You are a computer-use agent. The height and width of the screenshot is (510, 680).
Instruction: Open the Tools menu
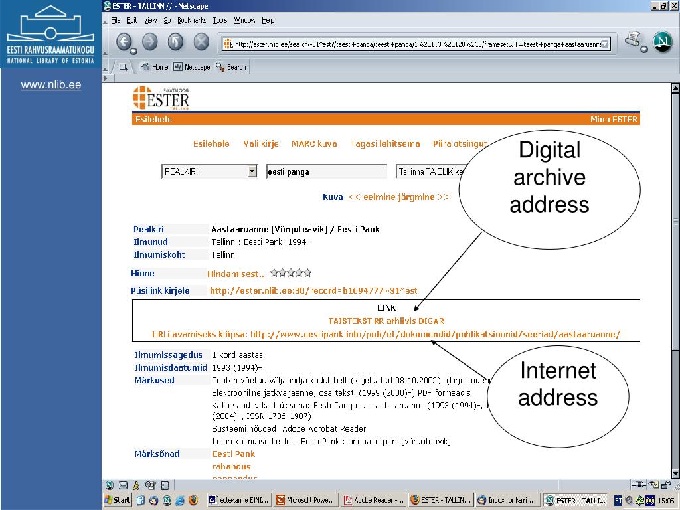click(220, 20)
